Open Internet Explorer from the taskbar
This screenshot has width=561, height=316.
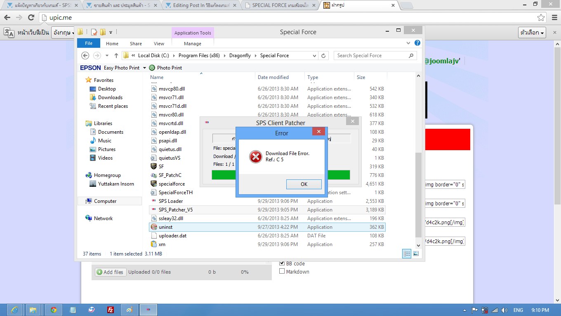[14, 310]
